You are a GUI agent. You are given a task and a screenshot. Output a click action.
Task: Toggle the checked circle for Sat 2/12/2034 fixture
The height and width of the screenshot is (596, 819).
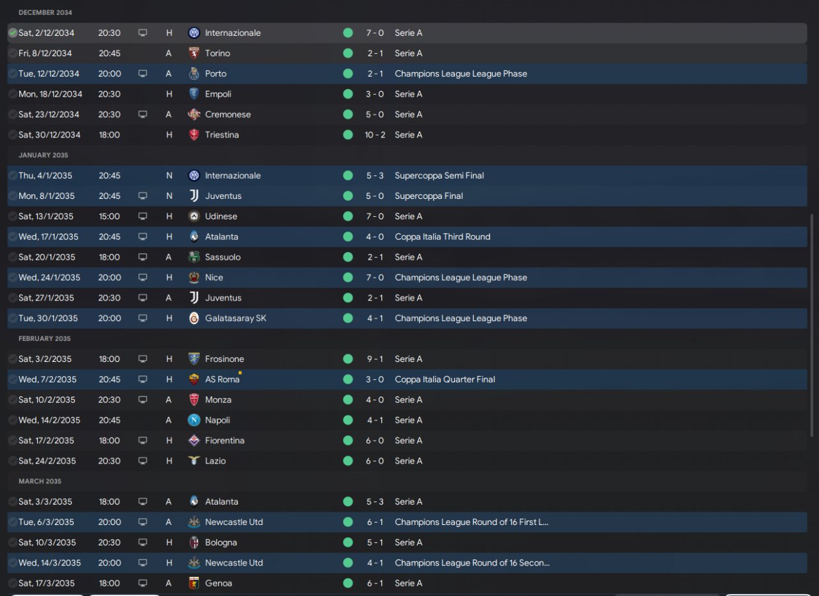[x=13, y=33]
